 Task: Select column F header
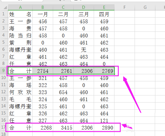124,7
